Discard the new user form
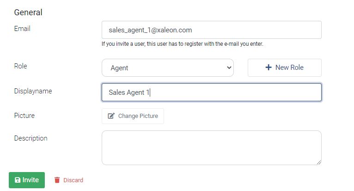This screenshot has width=354, height=191. click(x=69, y=180)
